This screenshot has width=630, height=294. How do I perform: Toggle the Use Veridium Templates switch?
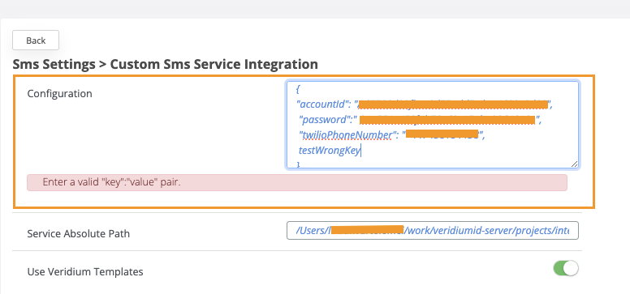click(x=566, y=268)
